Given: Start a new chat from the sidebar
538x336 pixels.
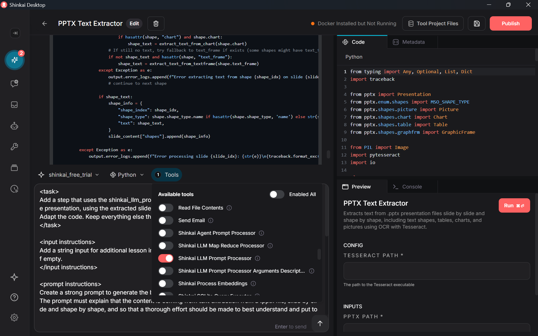Looking at the screenshot, I should [15, 83].
